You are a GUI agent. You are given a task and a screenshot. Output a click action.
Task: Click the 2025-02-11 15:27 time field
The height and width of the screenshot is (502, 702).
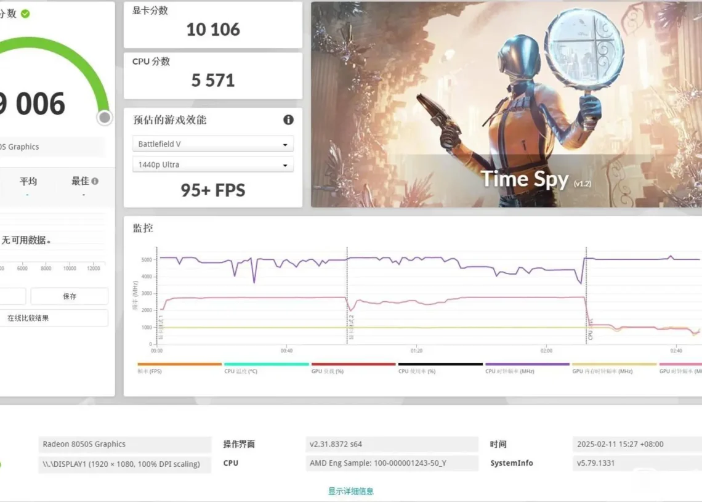pos(637,444)
